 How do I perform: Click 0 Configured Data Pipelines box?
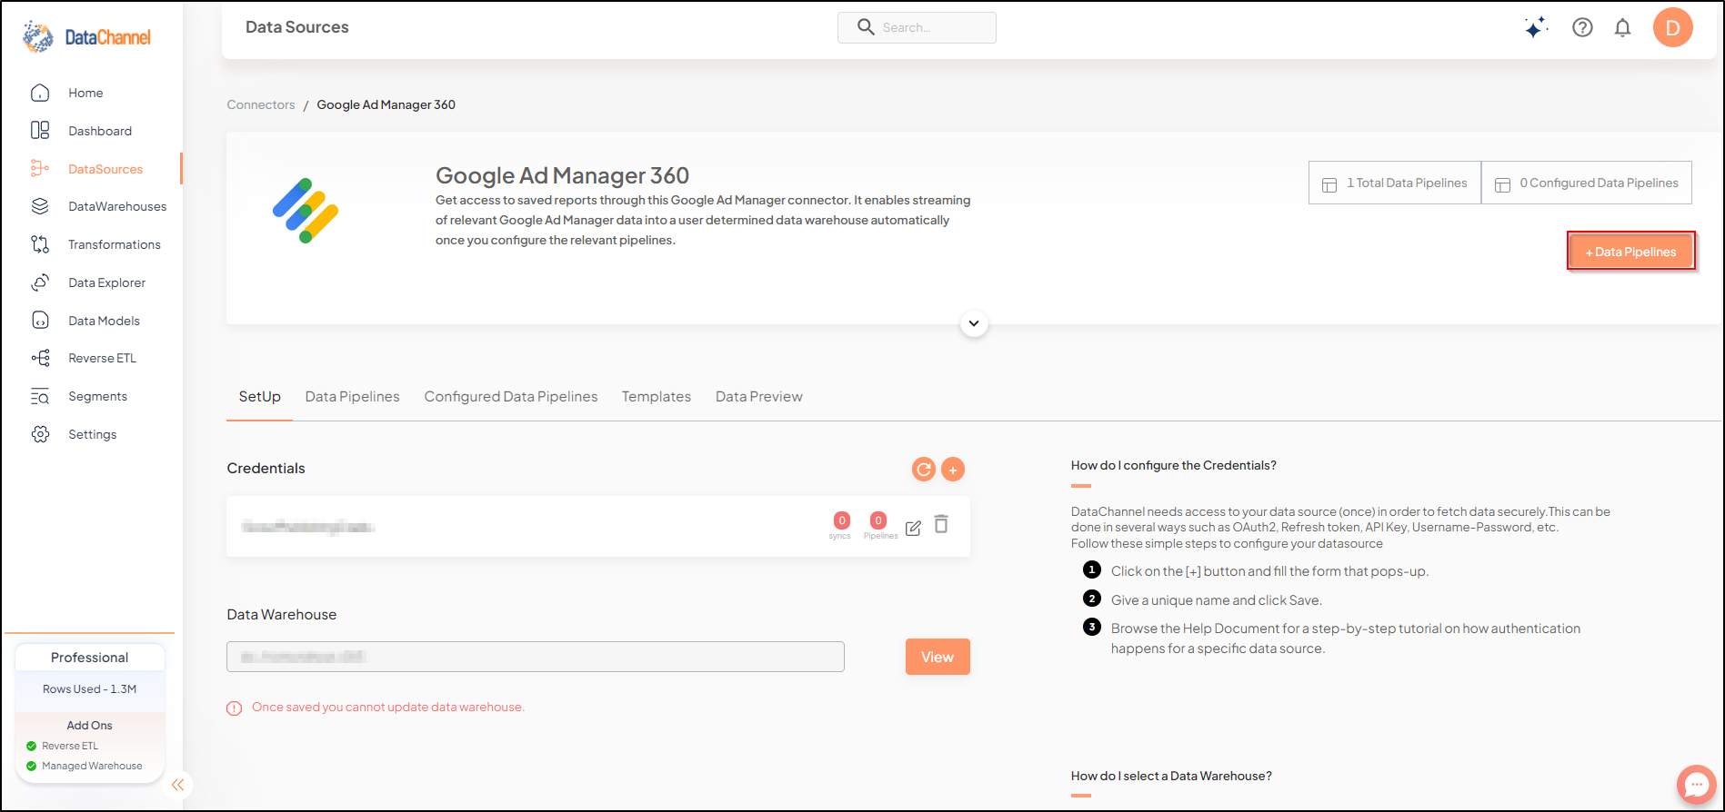1587,183
